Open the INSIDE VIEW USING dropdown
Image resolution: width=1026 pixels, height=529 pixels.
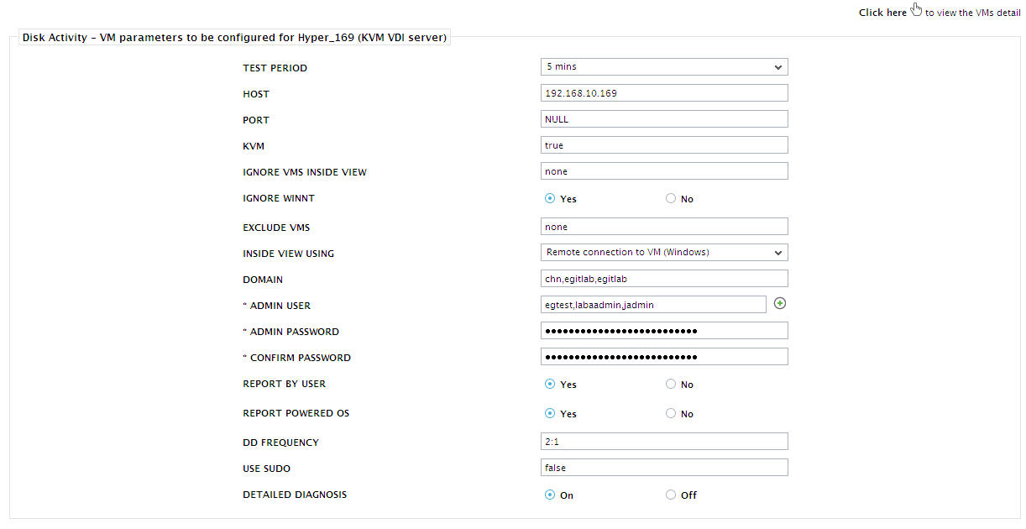(x=664, y=253)
